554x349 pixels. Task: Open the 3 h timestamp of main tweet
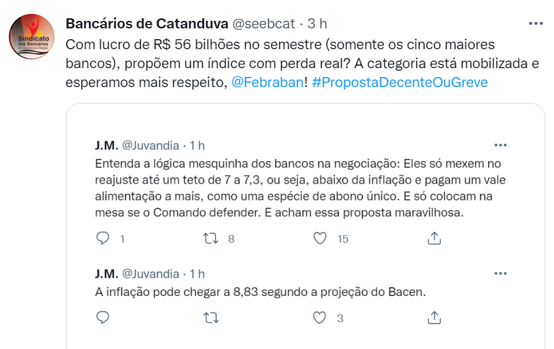coord(317,23)
